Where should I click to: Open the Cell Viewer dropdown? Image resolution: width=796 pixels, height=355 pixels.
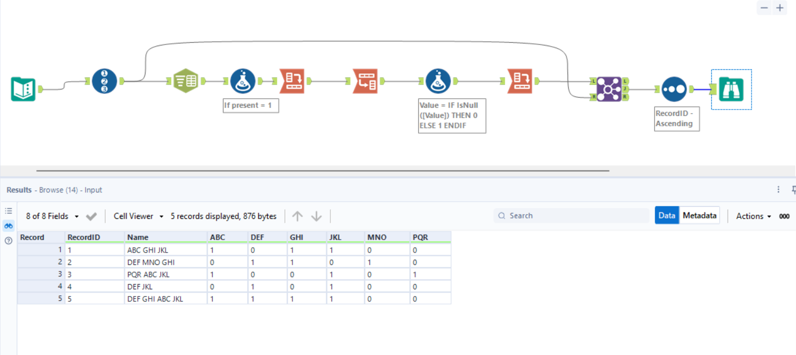(x=137, y=216)
